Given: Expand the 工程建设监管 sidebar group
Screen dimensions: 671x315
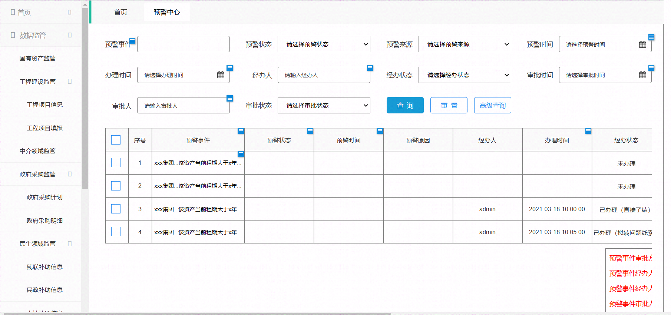Looking at the screenshot, I should 70,82.
